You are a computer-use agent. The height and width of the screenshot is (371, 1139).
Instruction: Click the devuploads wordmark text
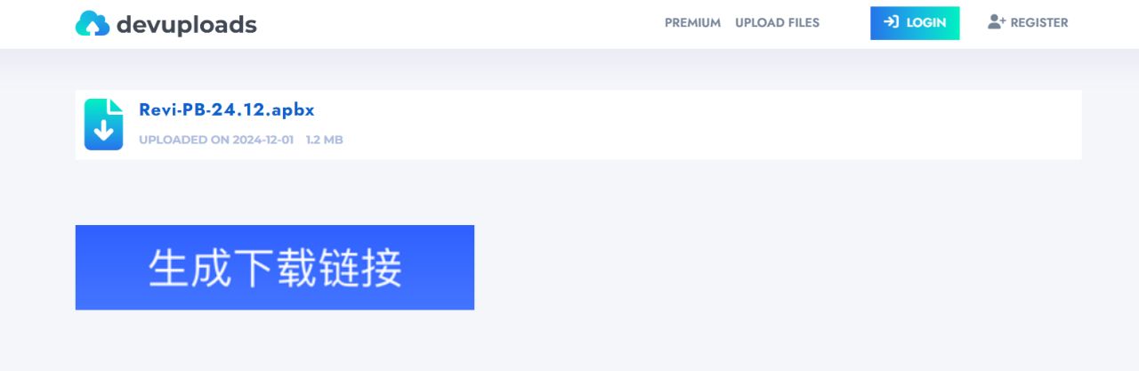[186, 25]
